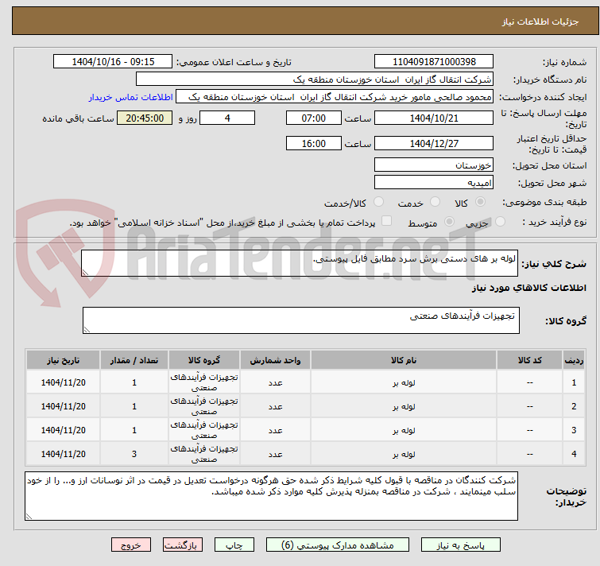Viewport: 600px width, 566px height.
Task: Click the کد کالا column header
Action: (529, 360)
